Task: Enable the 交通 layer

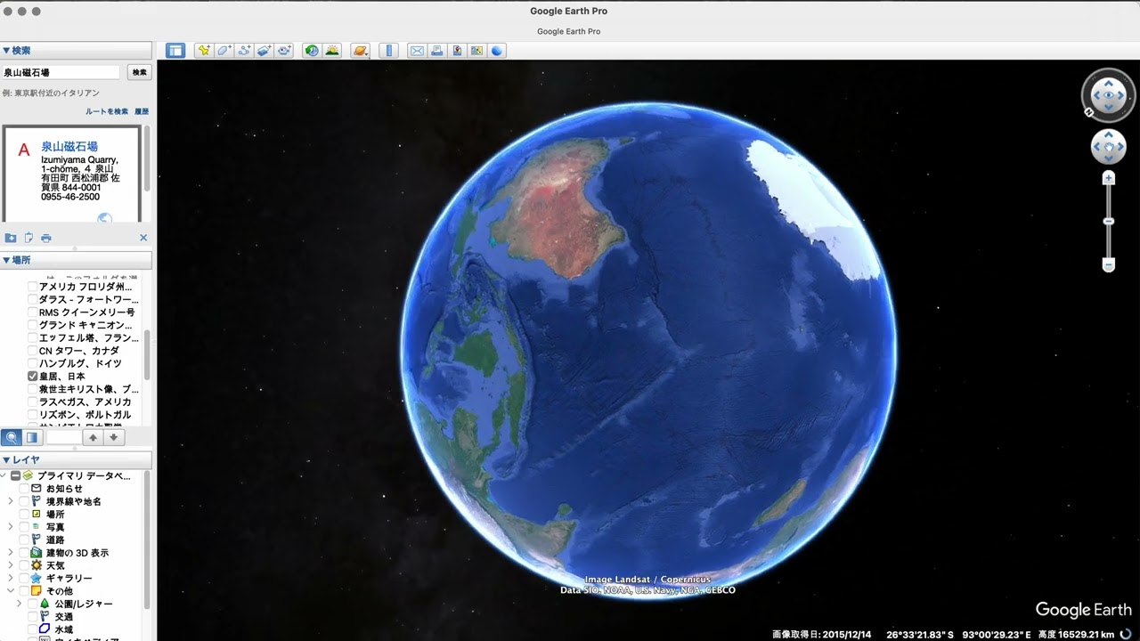Action: click(x=33, y=616)
